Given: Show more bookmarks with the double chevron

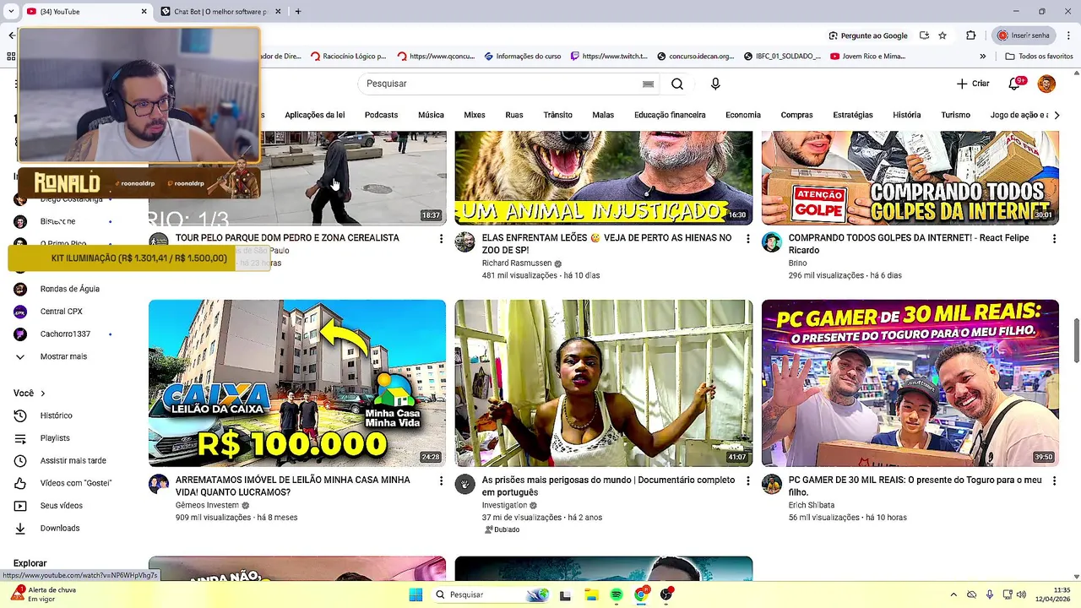Looking at the screenshot, I should pos(982,57).
